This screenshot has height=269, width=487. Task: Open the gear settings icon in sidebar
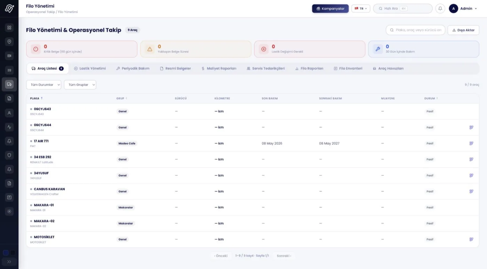tap(9, 211)
